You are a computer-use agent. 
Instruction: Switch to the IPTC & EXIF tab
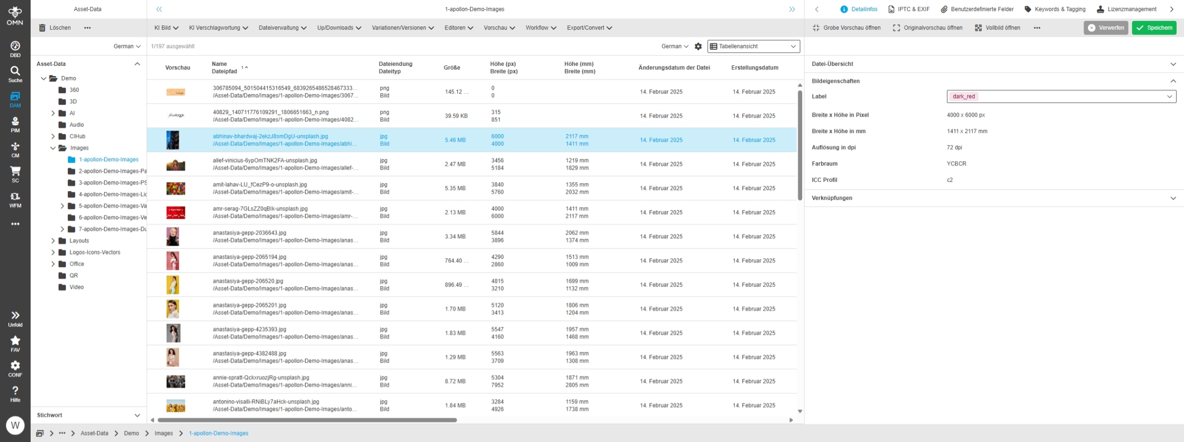coord(908,9)
